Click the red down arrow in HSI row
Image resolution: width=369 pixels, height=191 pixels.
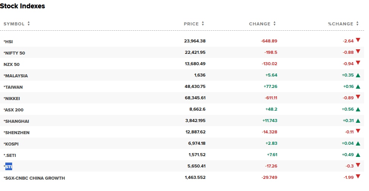(358, 40)
